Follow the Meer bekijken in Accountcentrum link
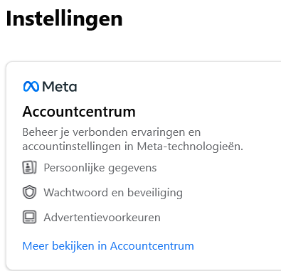Viewport: 281px width, 271px height. (108, 246)
